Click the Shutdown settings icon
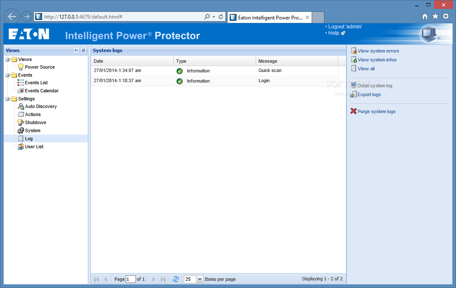The width and height of the screenshot is (456, 288). 21,122
